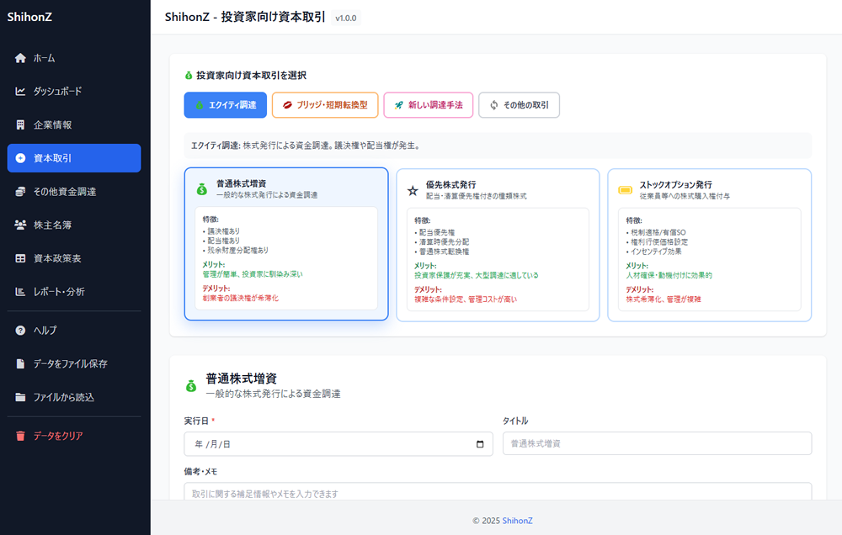842x535 pixels.
Task: Click the Home house icon in sidebar
Action: [21, 58]
